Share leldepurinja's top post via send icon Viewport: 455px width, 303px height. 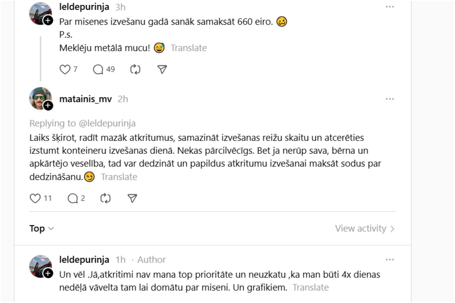(x=162, y=69)
